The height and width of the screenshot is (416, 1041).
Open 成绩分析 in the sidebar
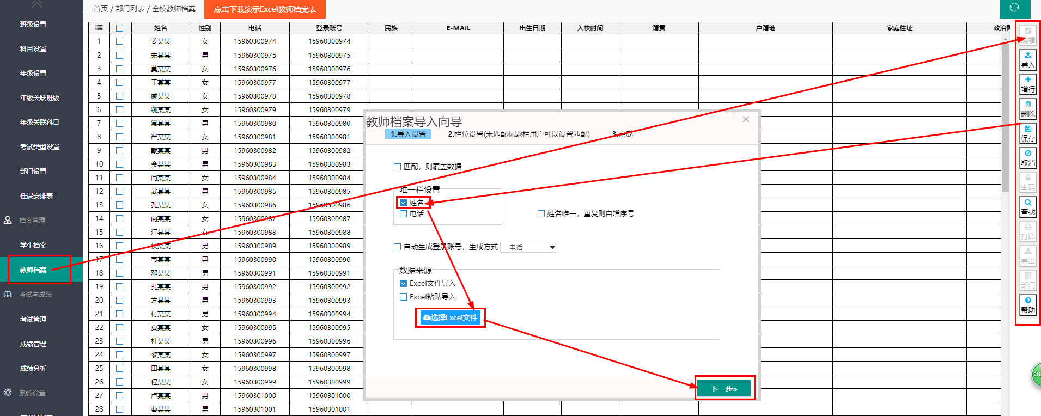click(x=33, y=369)
